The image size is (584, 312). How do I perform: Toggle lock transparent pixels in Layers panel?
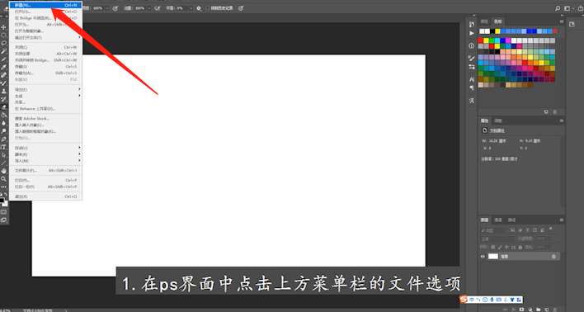point(493,247)
